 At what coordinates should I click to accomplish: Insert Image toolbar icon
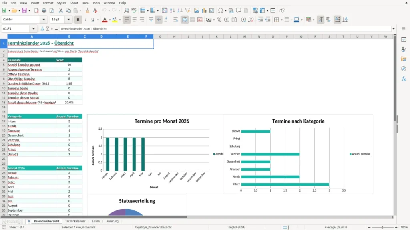click(197, 10)
